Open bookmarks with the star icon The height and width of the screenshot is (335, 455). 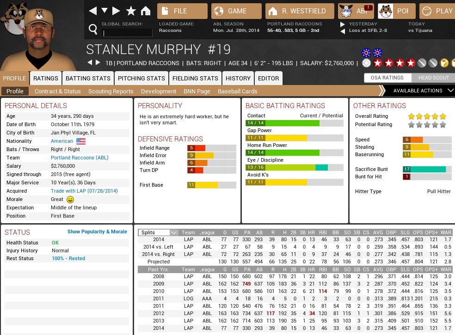[131, 11]
